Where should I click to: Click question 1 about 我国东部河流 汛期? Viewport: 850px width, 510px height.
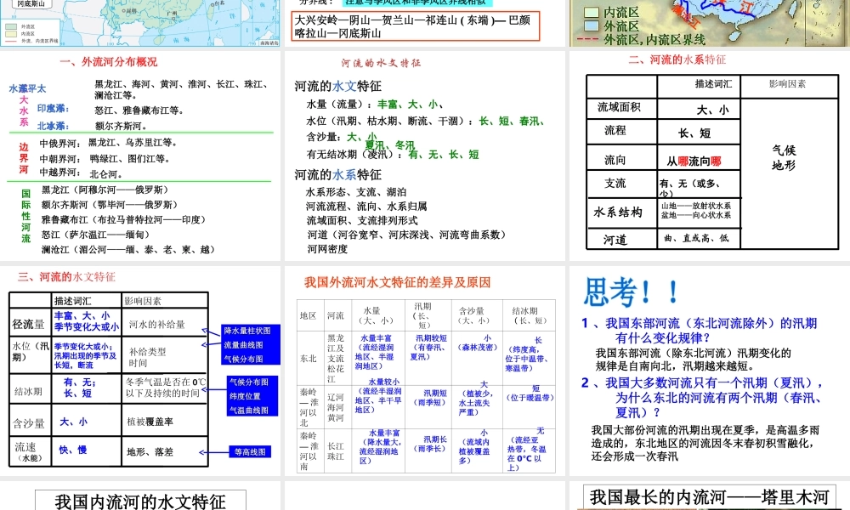coord(700,331)
